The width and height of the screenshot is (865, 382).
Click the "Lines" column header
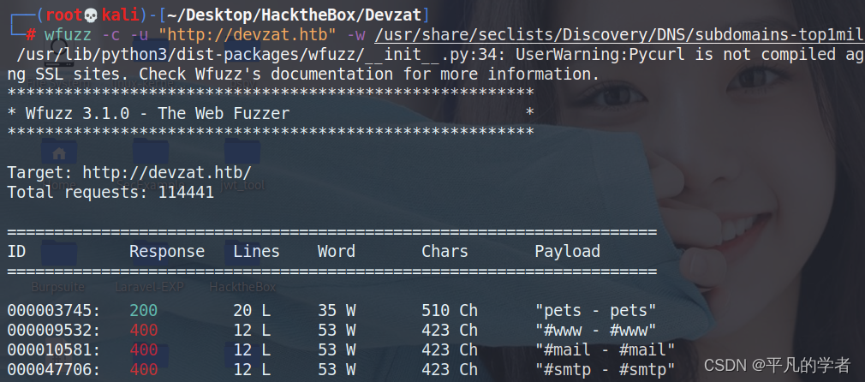[x=257, y=252]
